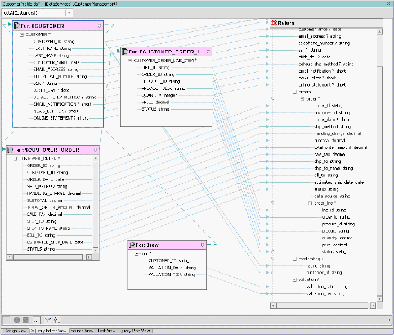Click the red Return target icon
The height and width of the screenshot is (335, 394).
coord(274,23)
